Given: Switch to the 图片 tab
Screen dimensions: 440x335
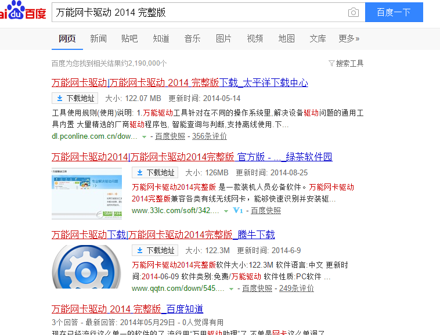Looking at the screenshot, I should coord(223,38).
